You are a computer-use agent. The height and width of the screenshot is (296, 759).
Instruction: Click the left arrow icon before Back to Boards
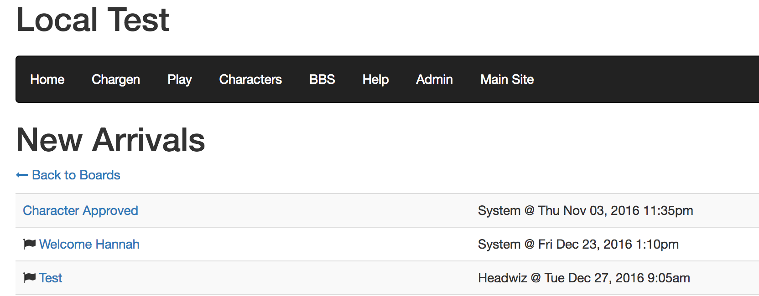pos(22,175)
